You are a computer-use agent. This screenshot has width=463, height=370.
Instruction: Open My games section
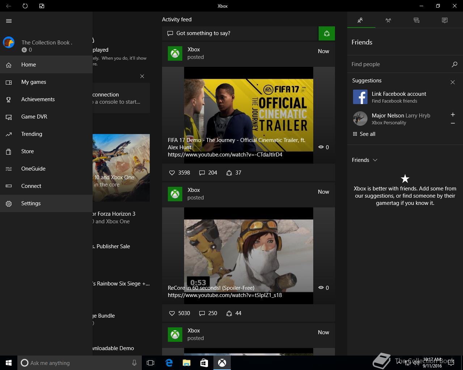tap(46, 82)
